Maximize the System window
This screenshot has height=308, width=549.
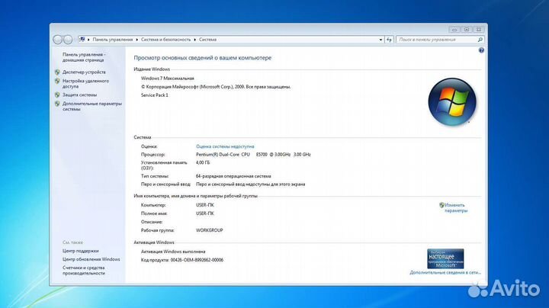click(467, 30)
